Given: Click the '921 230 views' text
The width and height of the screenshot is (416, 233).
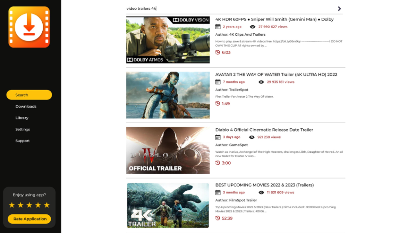Looking at the screenshot, I should [269, 137].
